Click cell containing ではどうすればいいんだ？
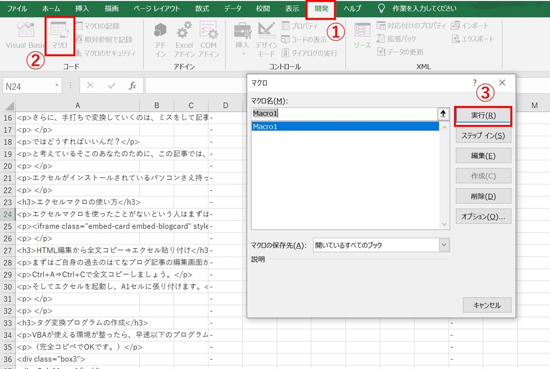Screen dimensions: 550x369 coord(78,142)
